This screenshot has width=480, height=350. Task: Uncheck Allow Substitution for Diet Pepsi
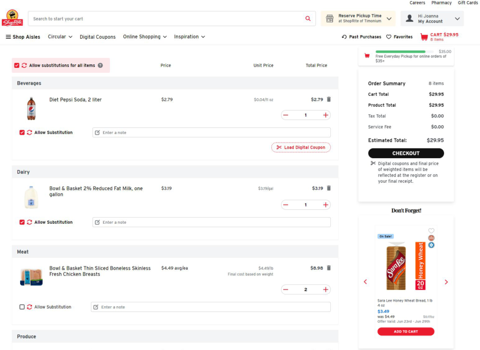click(x=22, y=132)
